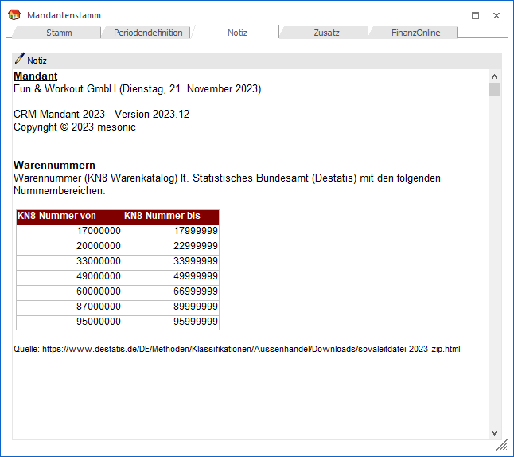Image resolution: width=514 pixels, height=457 pixels.
Task: Go to the Zusatz tab
Action: (x=326, y=33)
